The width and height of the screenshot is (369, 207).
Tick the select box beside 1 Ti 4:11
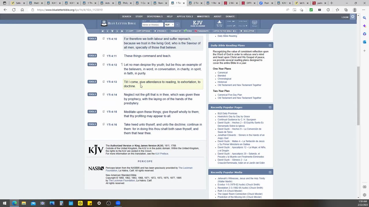point(104,56)
